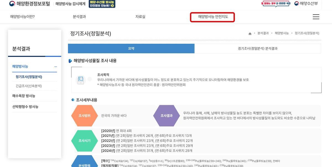Switch to 정기조사(정밀분석) 분석결과 tab
Screen dimensions: 332x167
tap(258, 48)
